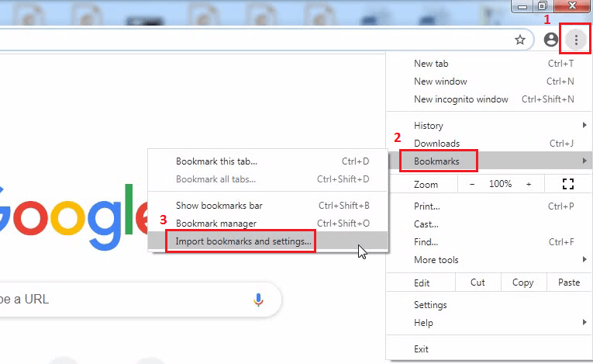This screenshot has width=593, height=364.
Task: Expand the History submenu
Action: [490, 126]
